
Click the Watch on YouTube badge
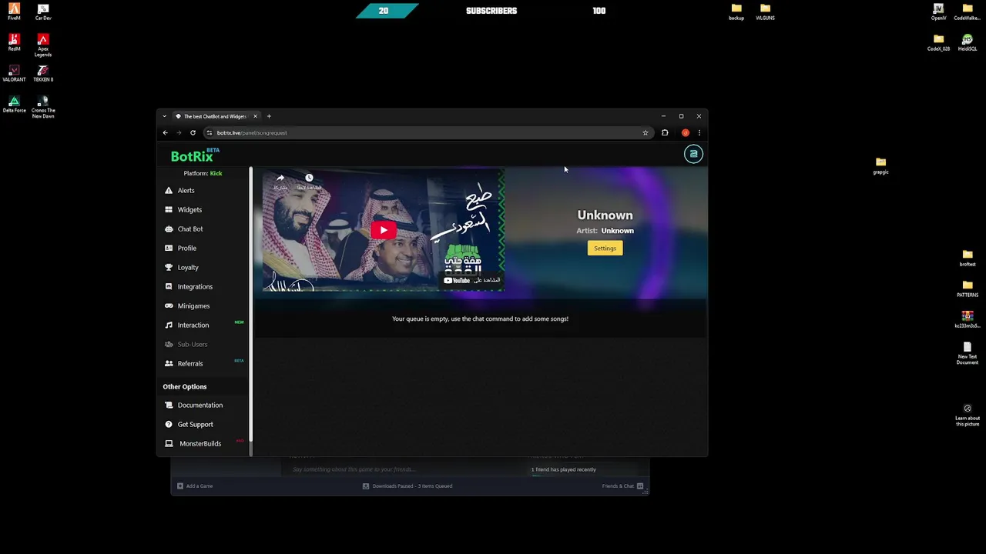click(471, 280)
